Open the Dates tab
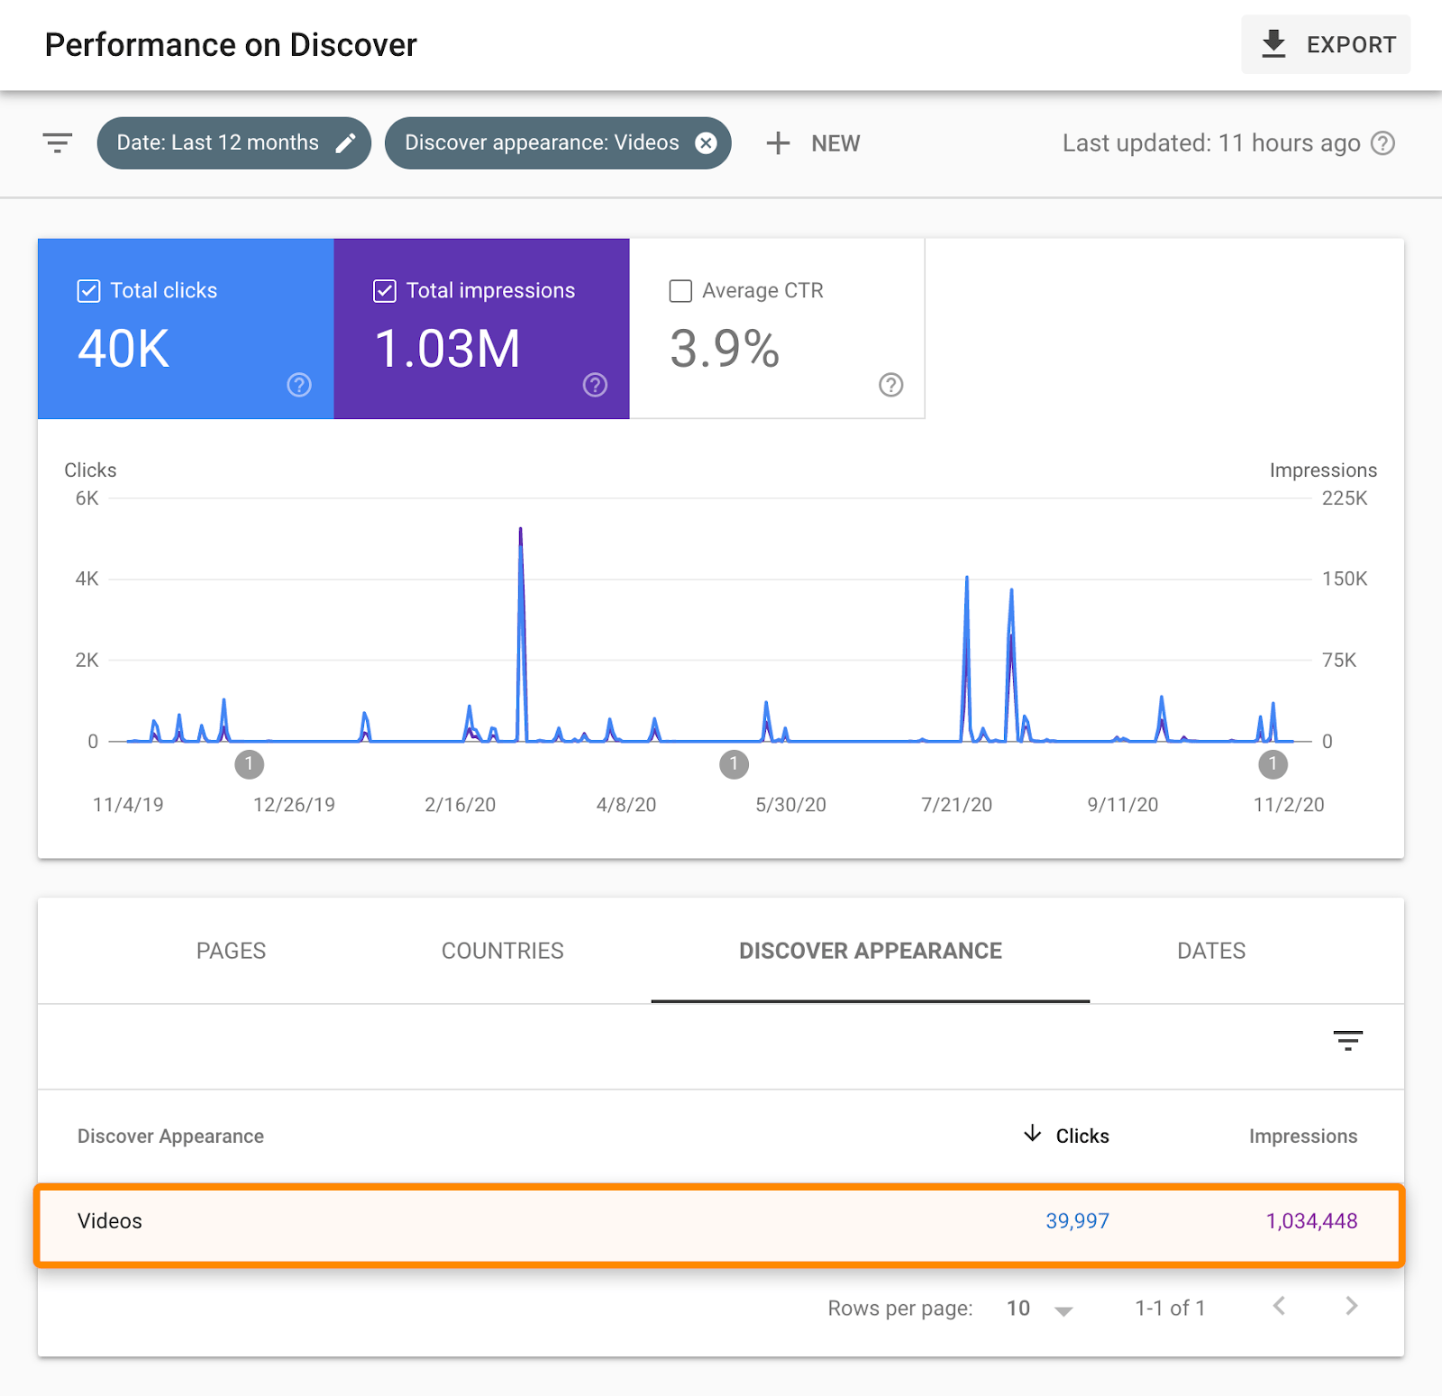This screenshot has width=1442, height=1396. 1210,951
